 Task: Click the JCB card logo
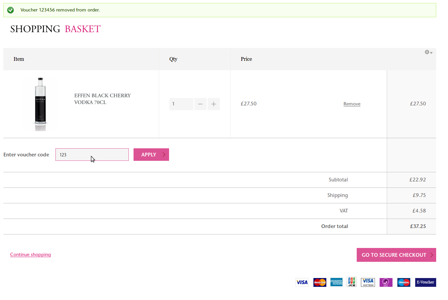pos(352,282)
